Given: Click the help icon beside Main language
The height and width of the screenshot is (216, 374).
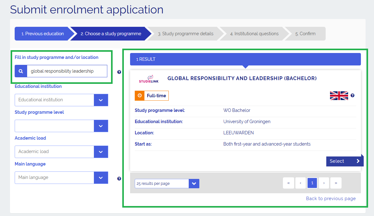Looking at the screenshot, I should (x=119, y=179).
